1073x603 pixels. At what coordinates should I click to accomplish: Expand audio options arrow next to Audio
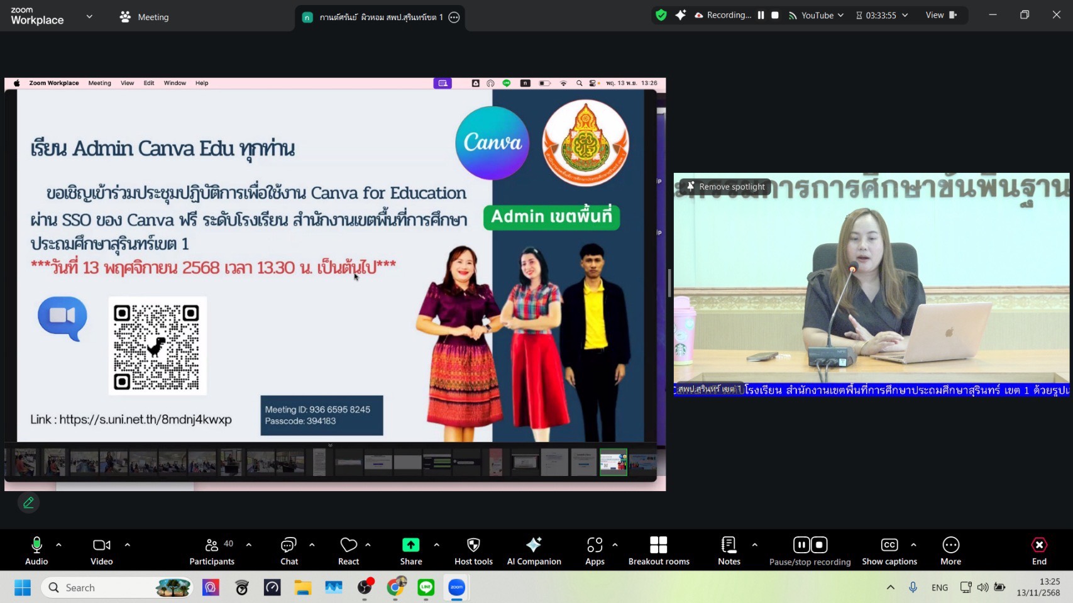click(x=58, y=545)
